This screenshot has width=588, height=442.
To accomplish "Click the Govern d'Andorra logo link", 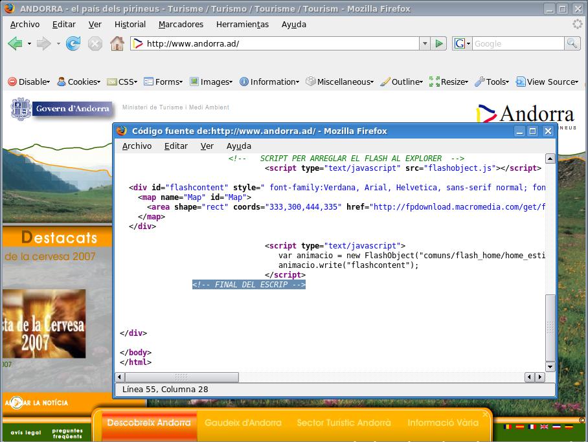I will 62,109.
